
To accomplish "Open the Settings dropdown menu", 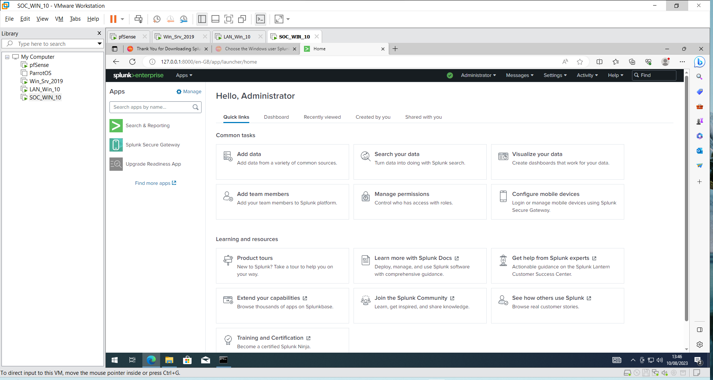I will click(x=555, y=75).
